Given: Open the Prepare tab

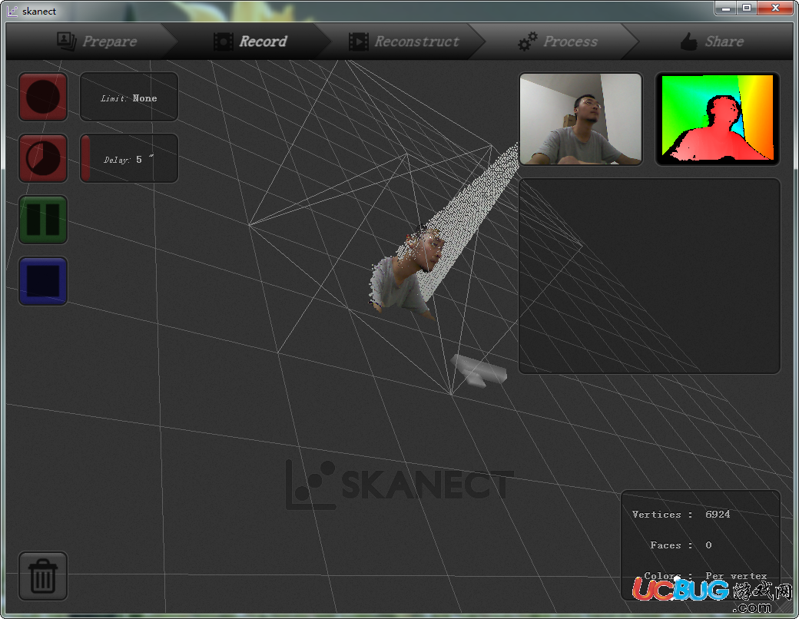Looking at the screenshot, I should pos(97,41).
